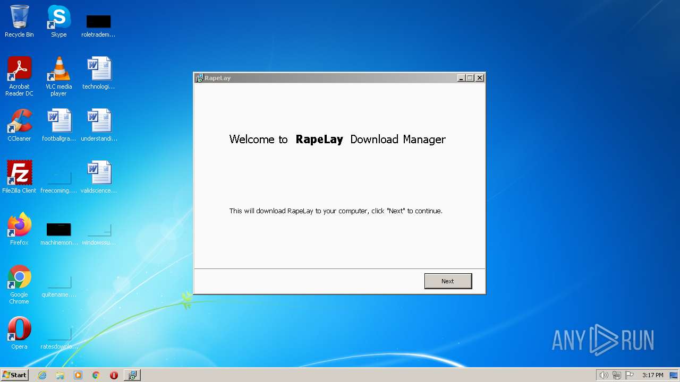Launch Opera from the taskbar
This screenshot has height=382, width=680.
(x=114, y=375)
